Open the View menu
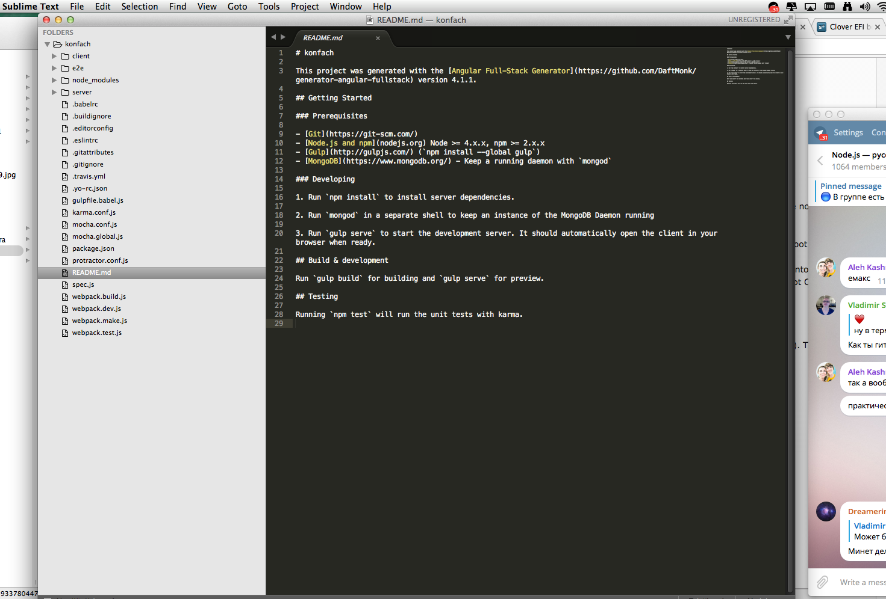The width and height of the screenshot is (886, 599). [207, 7]
